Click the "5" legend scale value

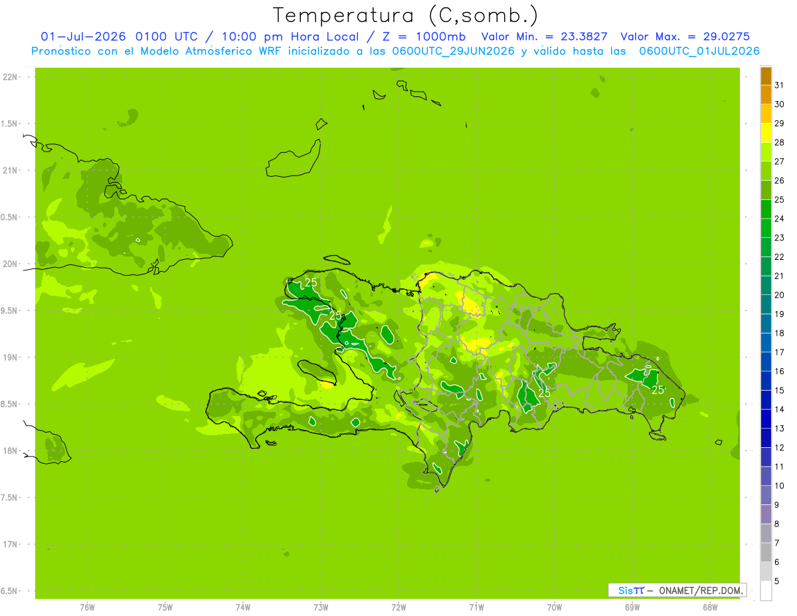tap(777, 581)
